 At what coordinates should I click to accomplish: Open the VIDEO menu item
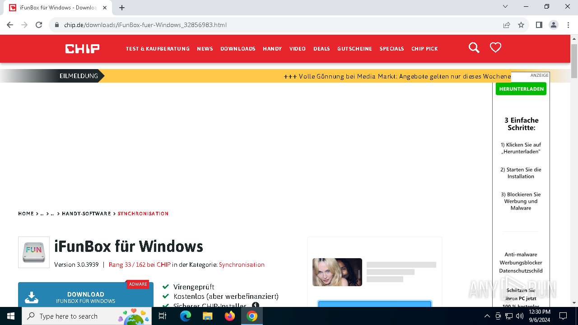(x=298, y=49)
